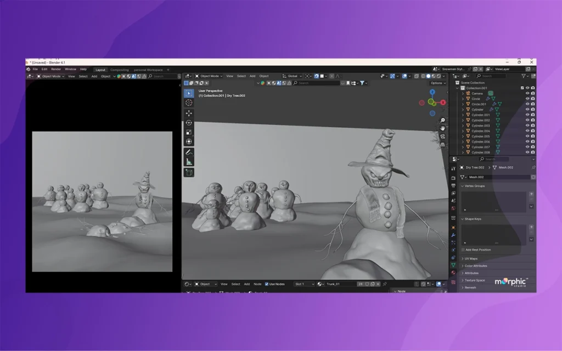Switch to personal Workspace tab
The height and width of the screenshot is (351, 562).
coord(148,70)
